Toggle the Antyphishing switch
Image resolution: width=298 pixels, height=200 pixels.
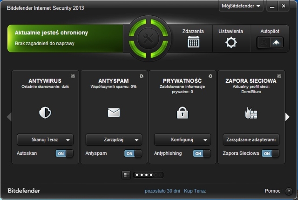[x=202, y=153]
